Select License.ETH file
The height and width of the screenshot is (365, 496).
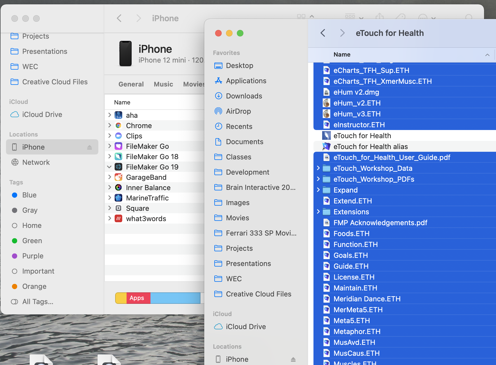(405, 277)
